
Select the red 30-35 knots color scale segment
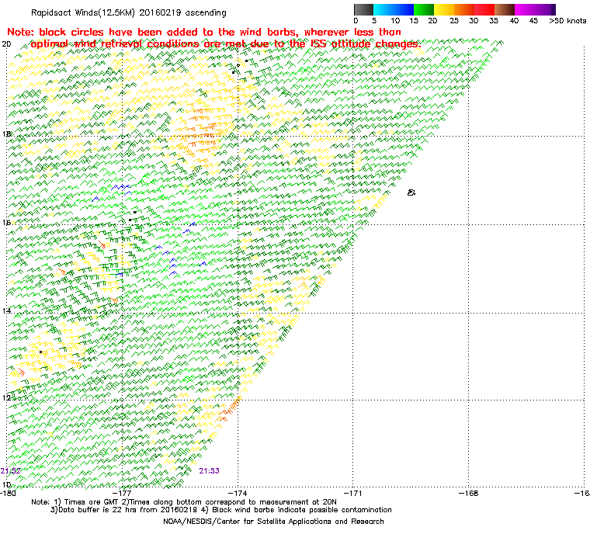tap(484, 9)
